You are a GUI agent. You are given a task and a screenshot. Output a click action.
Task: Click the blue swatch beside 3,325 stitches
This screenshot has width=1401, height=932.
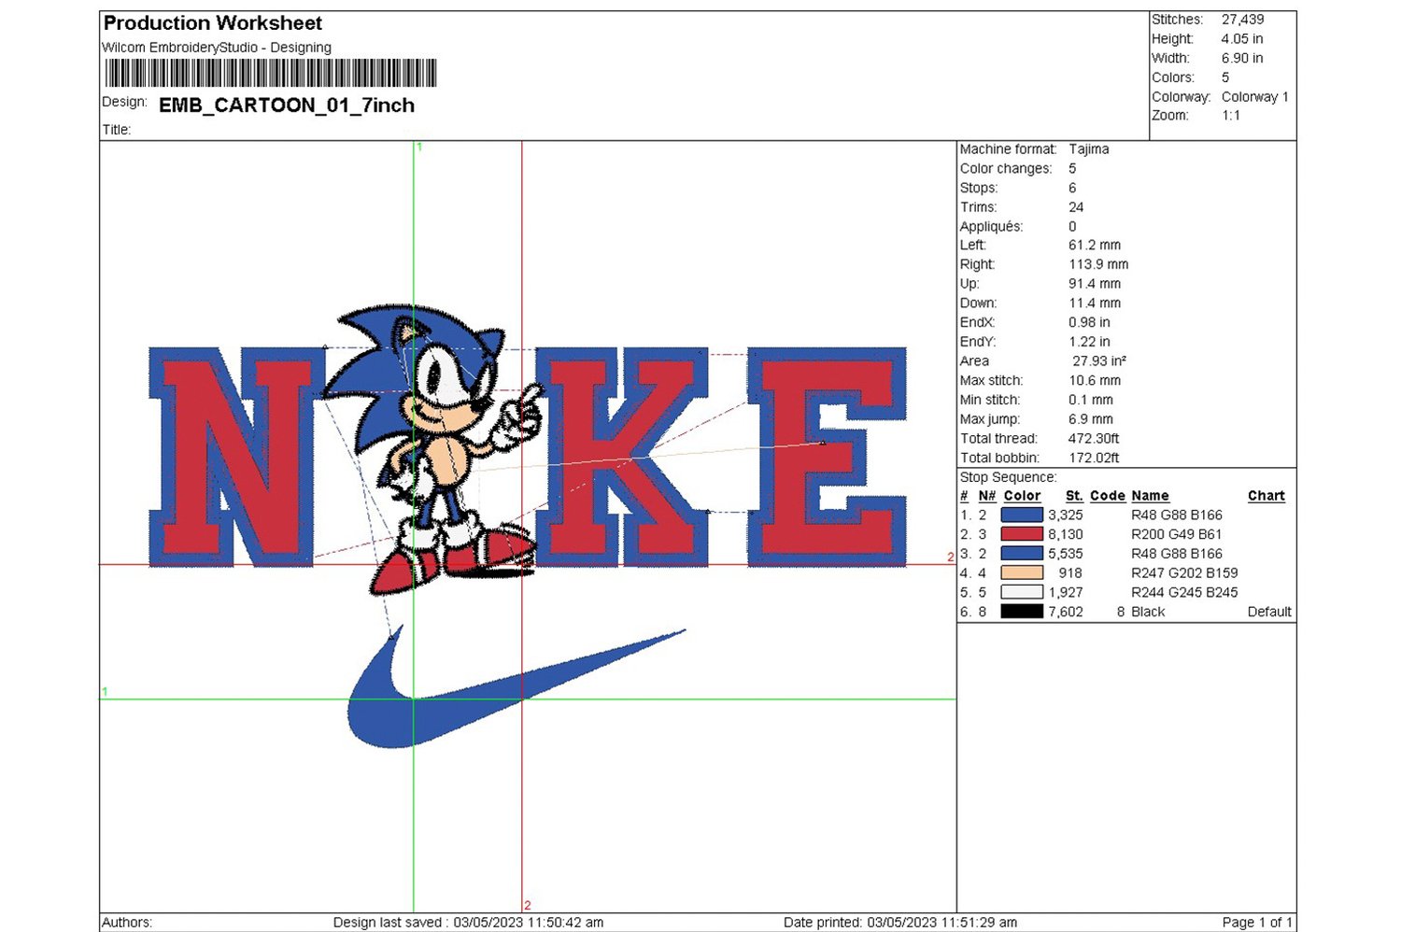1021,515
